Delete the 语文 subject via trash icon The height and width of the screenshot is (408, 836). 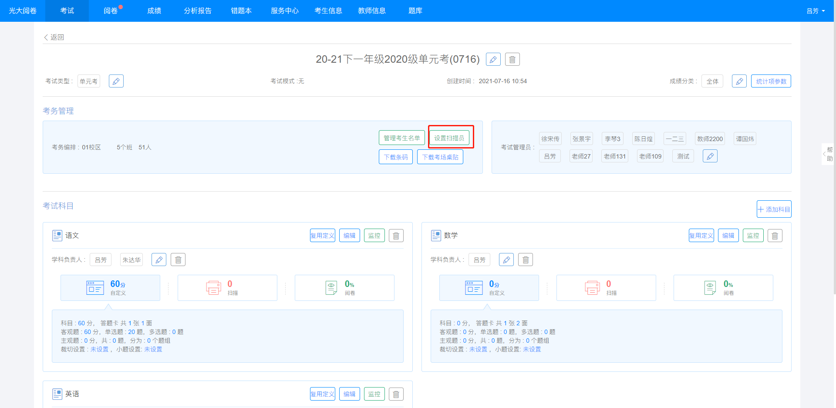point(396,236)
